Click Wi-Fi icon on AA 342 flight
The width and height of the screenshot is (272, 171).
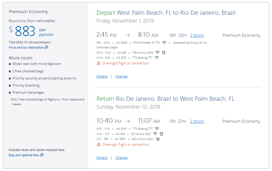click(155, 134)
